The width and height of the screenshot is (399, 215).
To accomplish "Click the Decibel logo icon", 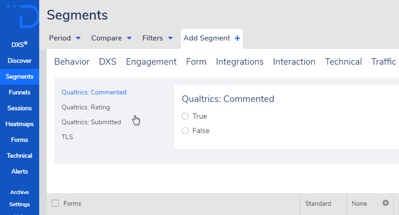I will point(23,16).
